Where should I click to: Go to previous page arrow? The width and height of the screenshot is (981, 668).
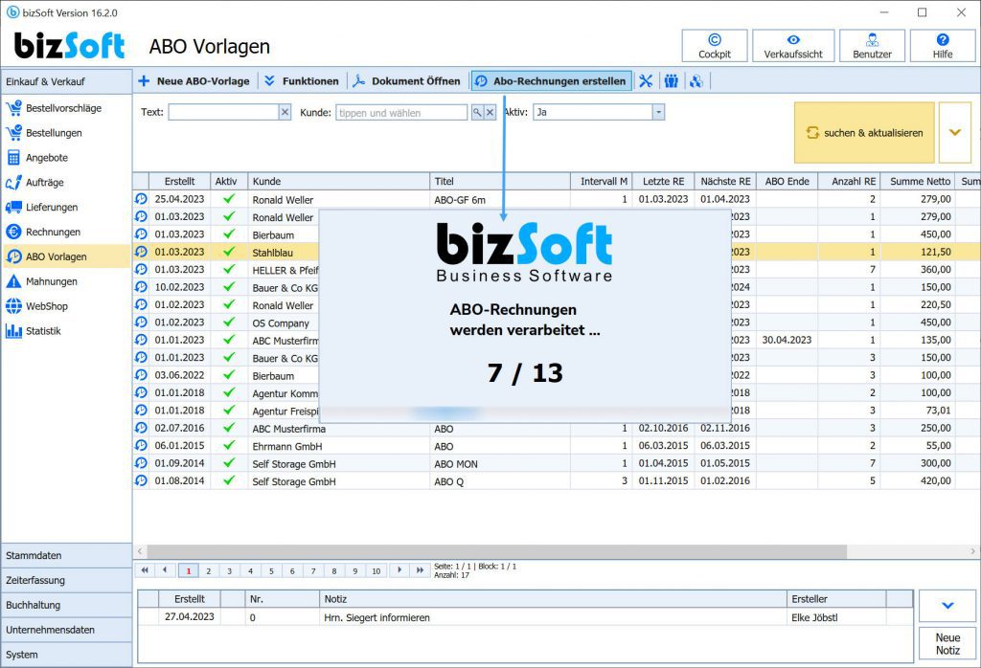[x=166, y=570]
